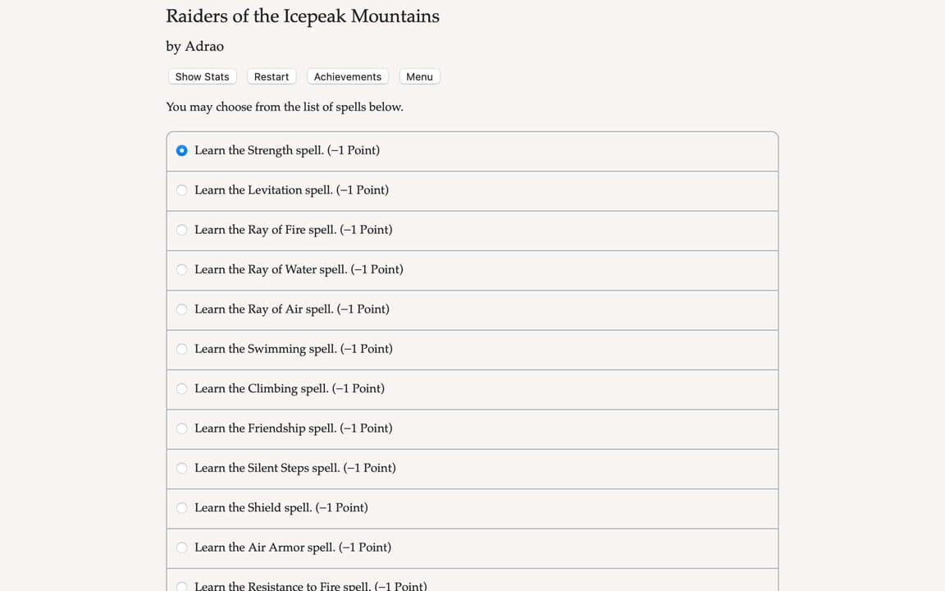View the Achievements list
945x591 pixels.
[347, 76]
